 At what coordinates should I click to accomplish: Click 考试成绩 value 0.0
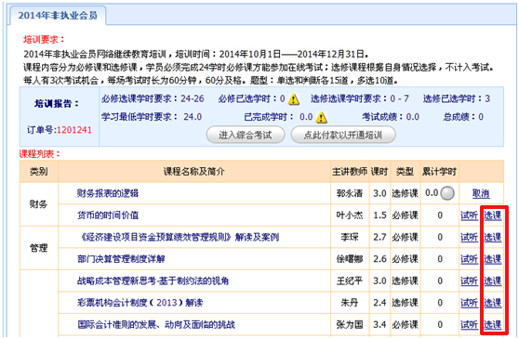tap(413, 117)
